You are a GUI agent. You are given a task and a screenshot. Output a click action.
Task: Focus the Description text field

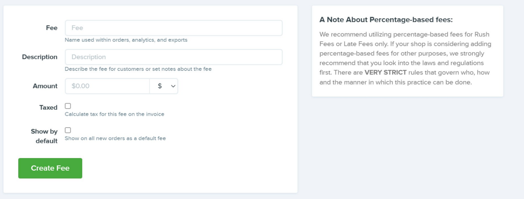tap(174, 57)
